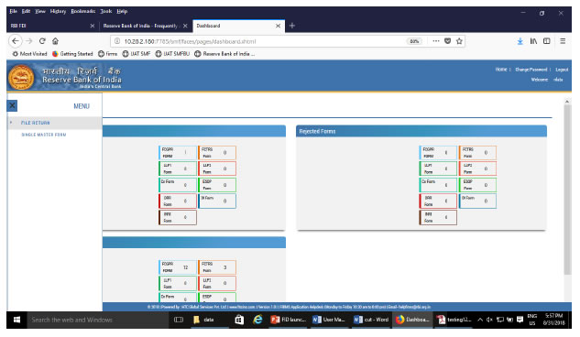Open Firefox hamburger menu
Image resolution: width=580 pixels, height=337 pixels.
(563, 41)
